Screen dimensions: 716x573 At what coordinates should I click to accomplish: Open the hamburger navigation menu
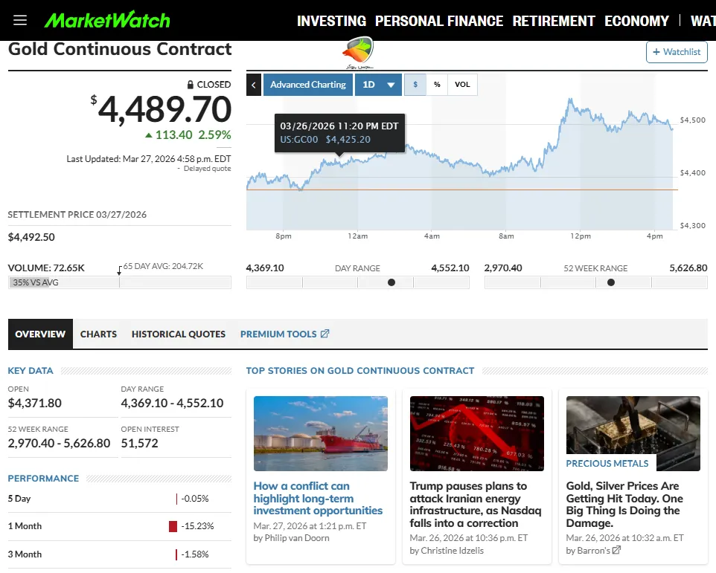coord(20,21)
